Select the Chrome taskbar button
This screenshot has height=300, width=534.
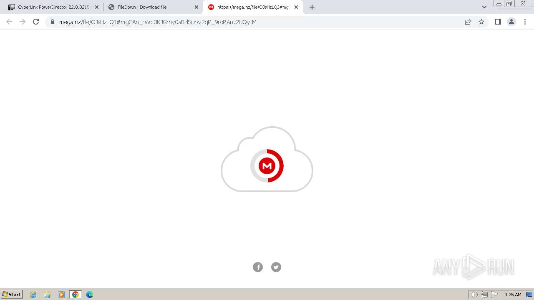coord(76,295)
